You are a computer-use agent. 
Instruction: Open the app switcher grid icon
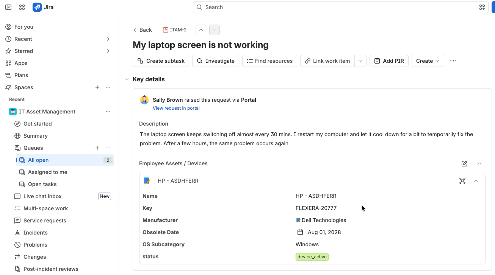pyautogui.click(x=22, y=7)
